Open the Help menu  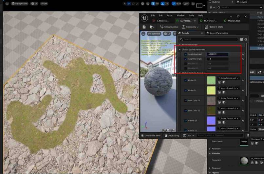point(200,15)
